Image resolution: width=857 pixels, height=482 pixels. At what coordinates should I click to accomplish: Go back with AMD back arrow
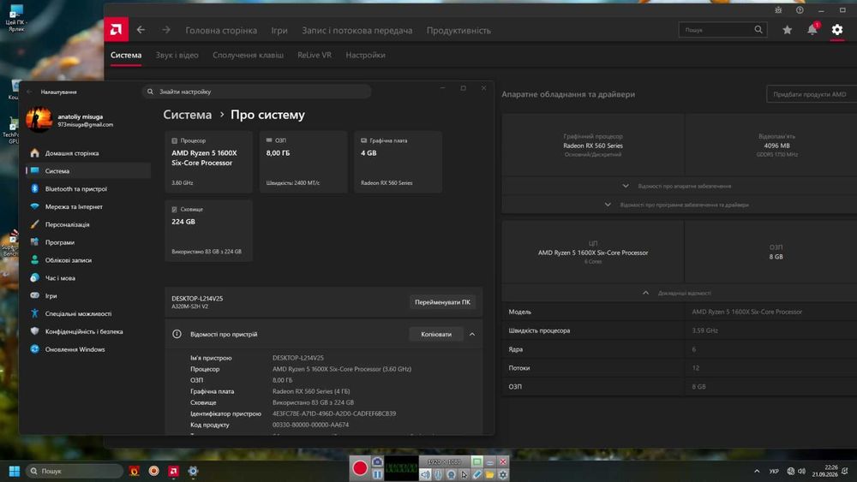point(141,29)
